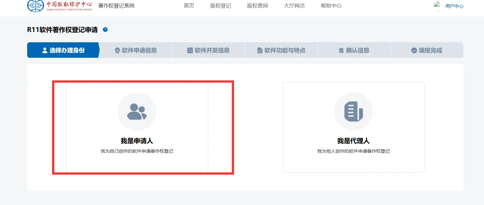Open the 首页 navigation item
484x205 pixels.
pos(189,5)
